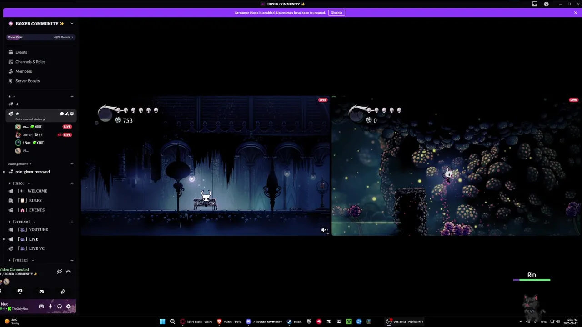Viewport: 582px width, 327px height.
Task: Add channel to star category
Action: click(x=72, y=97)
